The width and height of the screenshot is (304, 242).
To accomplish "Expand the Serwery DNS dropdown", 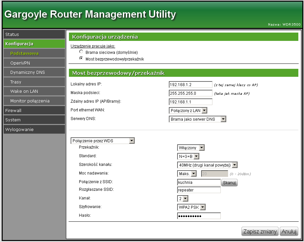I will click(197, 119).
